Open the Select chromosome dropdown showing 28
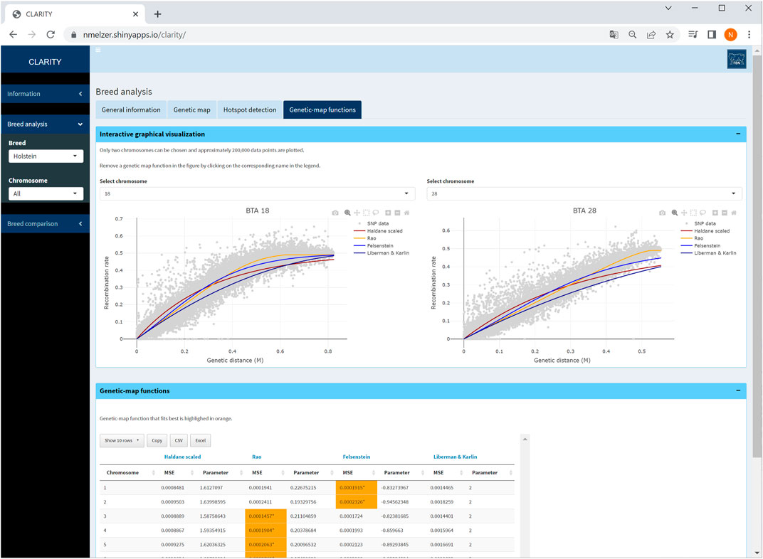 click(584, 193)
